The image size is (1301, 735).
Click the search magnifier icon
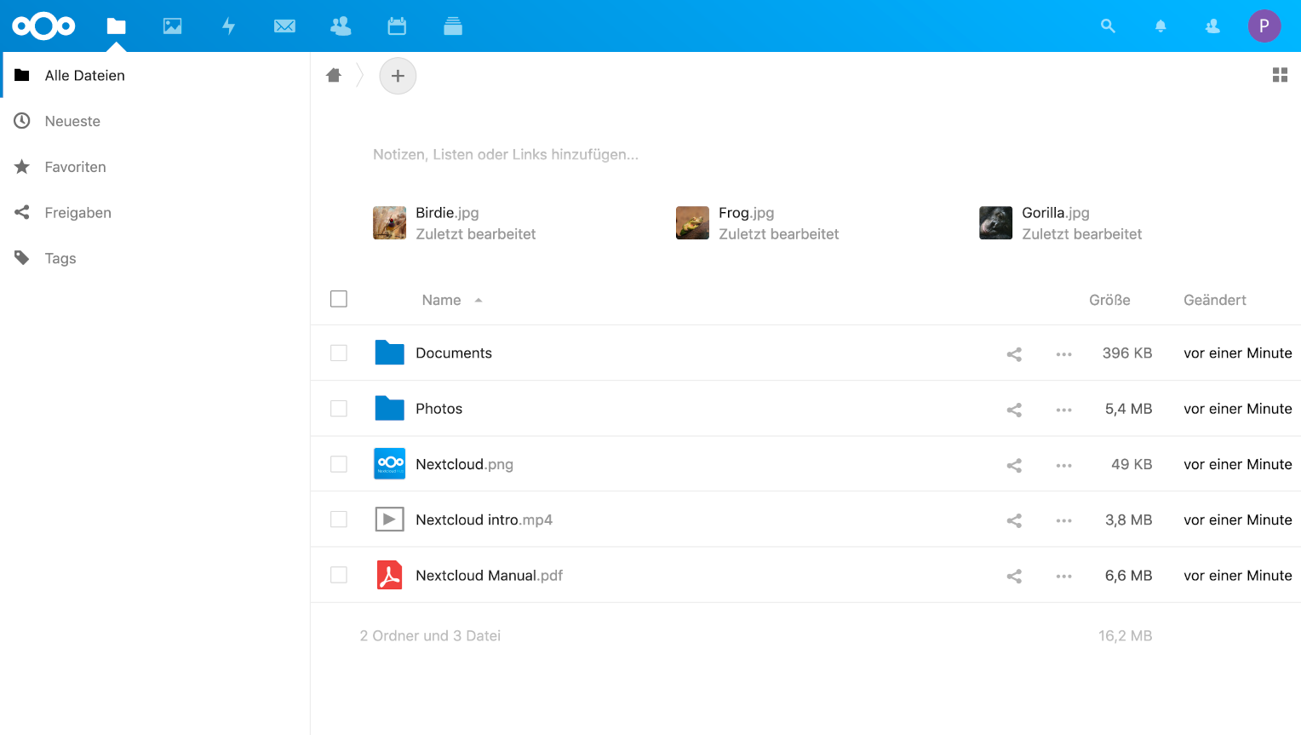pos(1108,26)
